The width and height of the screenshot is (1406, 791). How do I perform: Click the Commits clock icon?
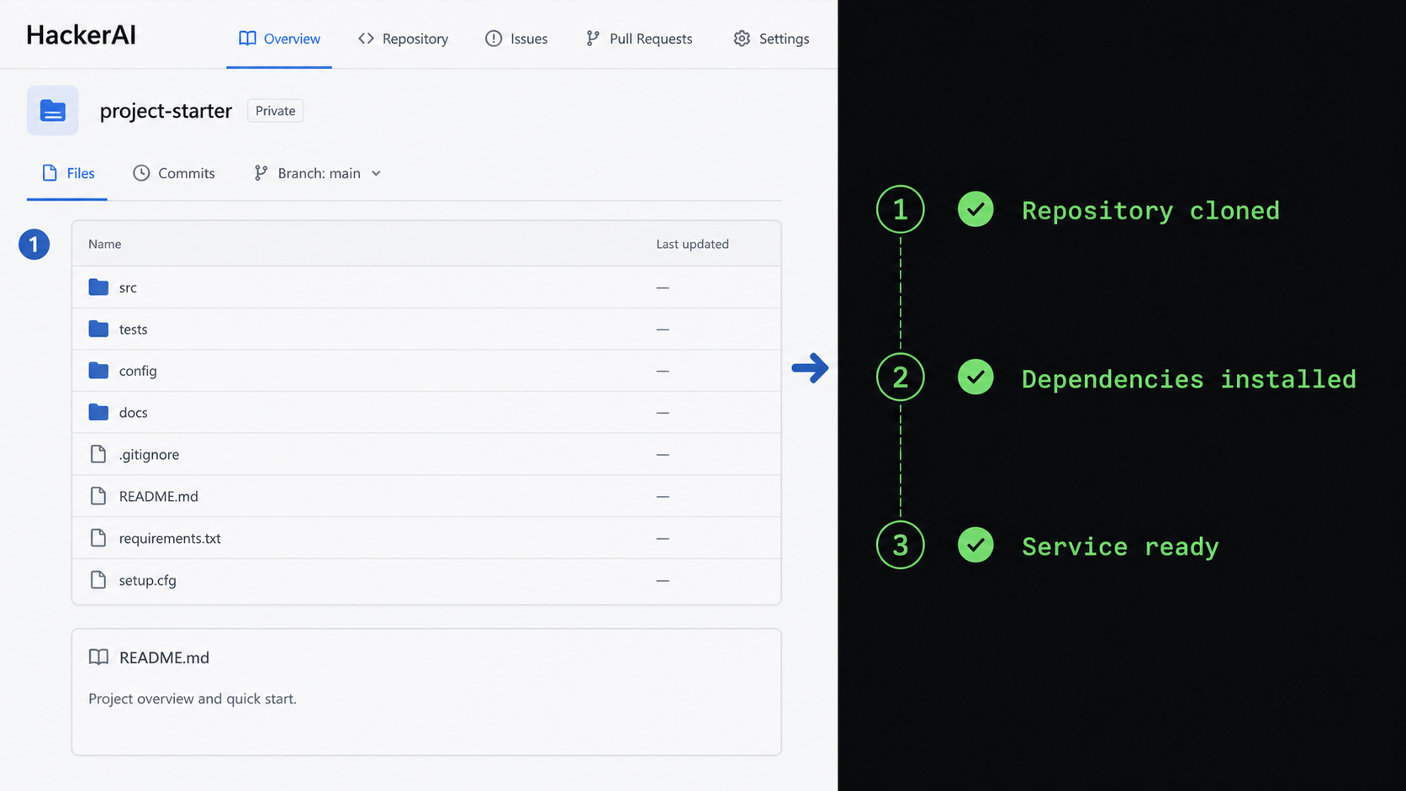(141, 173)
